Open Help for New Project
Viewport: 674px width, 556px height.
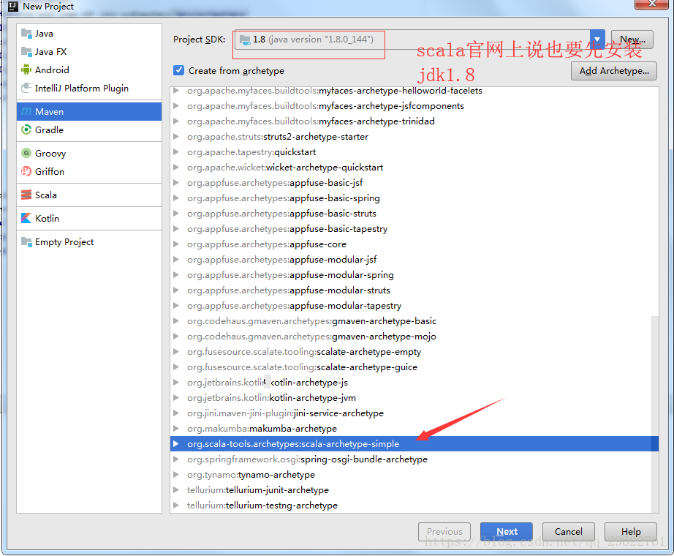tap(631, 531)
